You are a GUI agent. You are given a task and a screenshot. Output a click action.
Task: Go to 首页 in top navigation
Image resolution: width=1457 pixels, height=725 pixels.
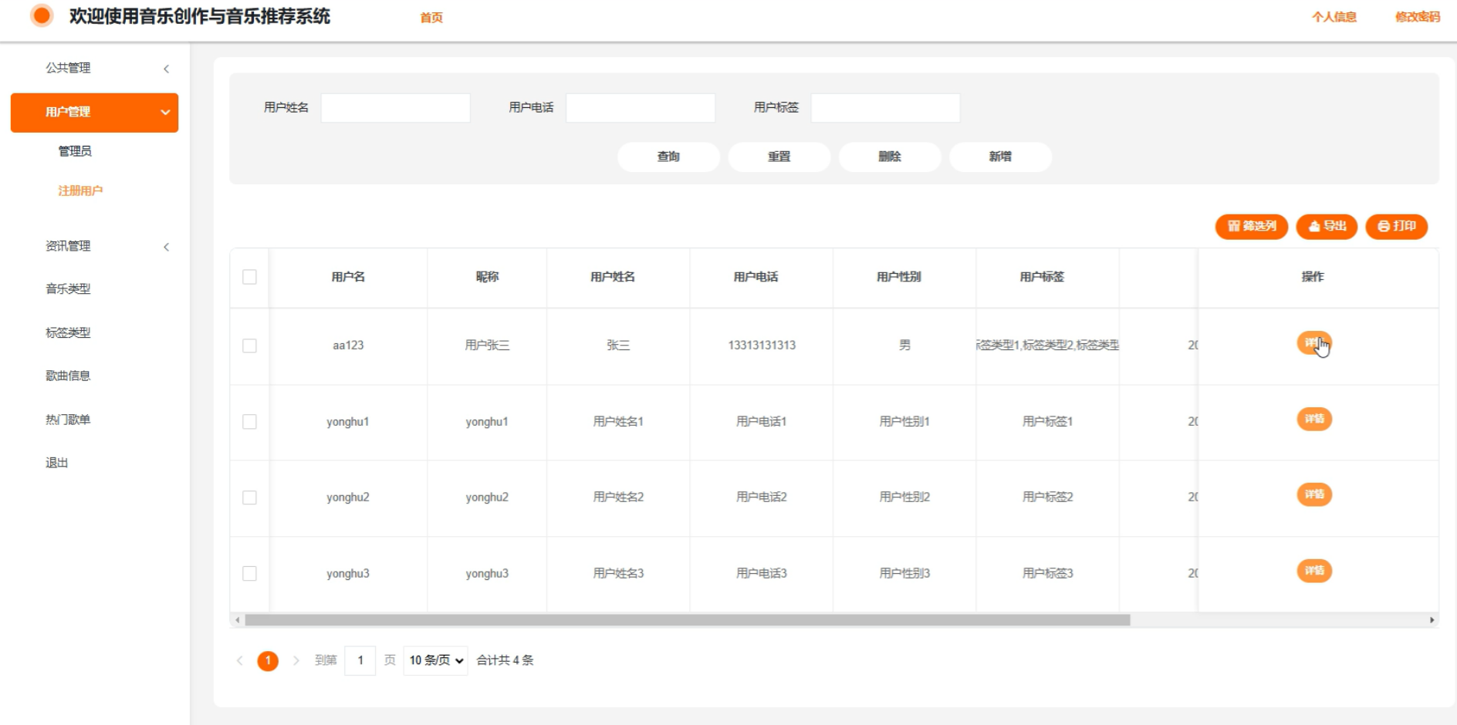431,17
